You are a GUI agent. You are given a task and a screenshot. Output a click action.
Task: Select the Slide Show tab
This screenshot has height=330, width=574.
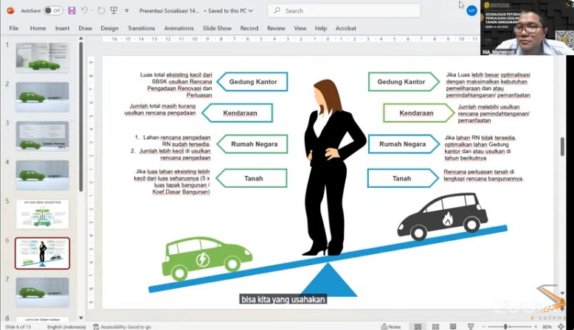pyautogui.click(x=217, y=28)
